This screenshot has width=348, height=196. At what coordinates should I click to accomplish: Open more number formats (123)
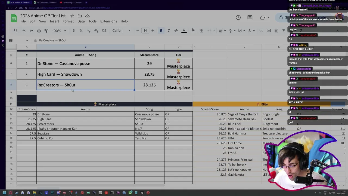104,31
